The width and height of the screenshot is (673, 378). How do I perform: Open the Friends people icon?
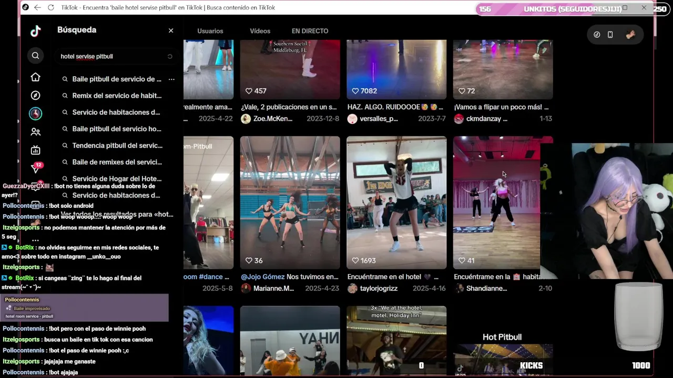click(35, 132)
